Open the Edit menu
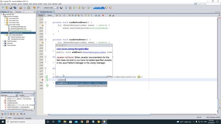This screenshot has width=221, height=124. pyautogui.click(x=5, y=4)
